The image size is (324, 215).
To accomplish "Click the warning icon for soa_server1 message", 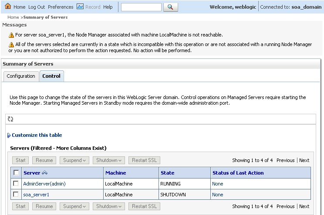I will 11,35.
